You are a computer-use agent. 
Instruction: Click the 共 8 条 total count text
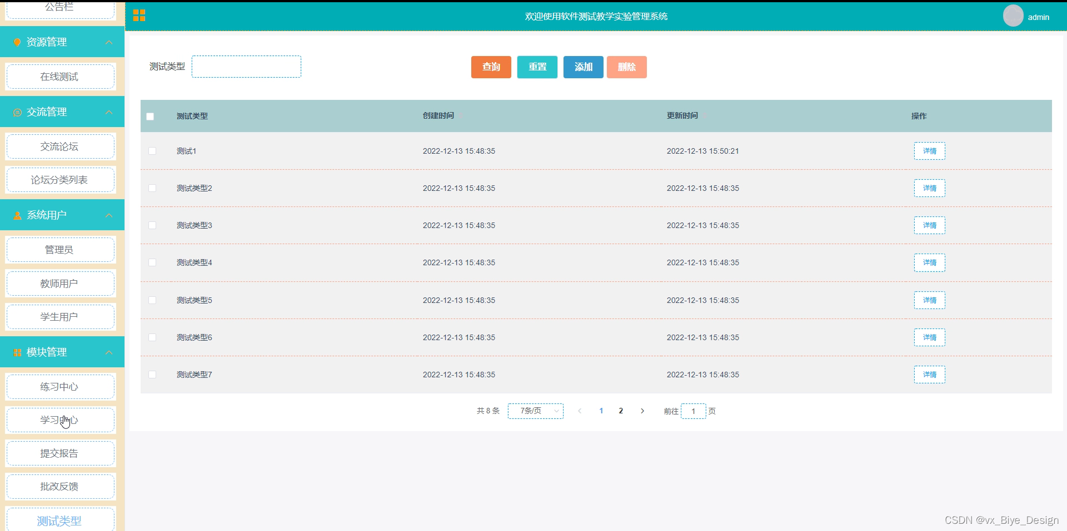coord(488,411)
